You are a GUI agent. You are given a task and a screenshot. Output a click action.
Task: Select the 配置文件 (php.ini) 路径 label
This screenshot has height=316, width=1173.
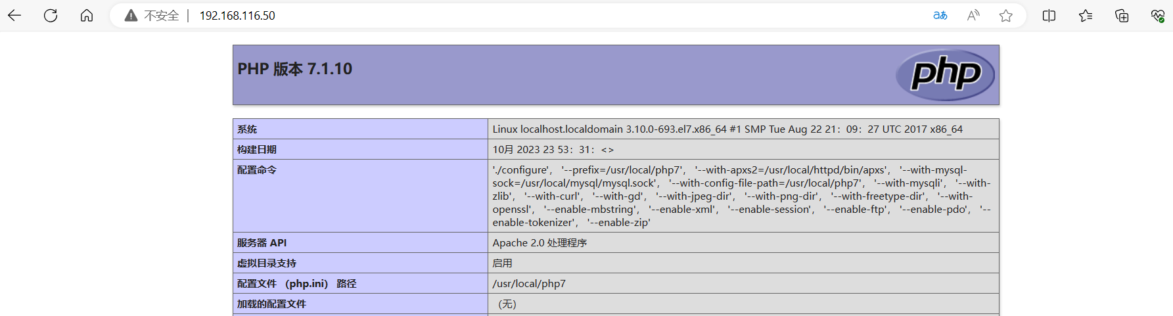(296, 284)
